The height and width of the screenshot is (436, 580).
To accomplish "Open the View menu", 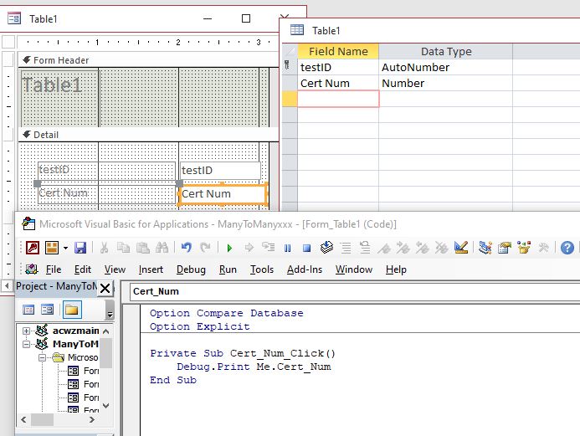I will click(115, 269).
